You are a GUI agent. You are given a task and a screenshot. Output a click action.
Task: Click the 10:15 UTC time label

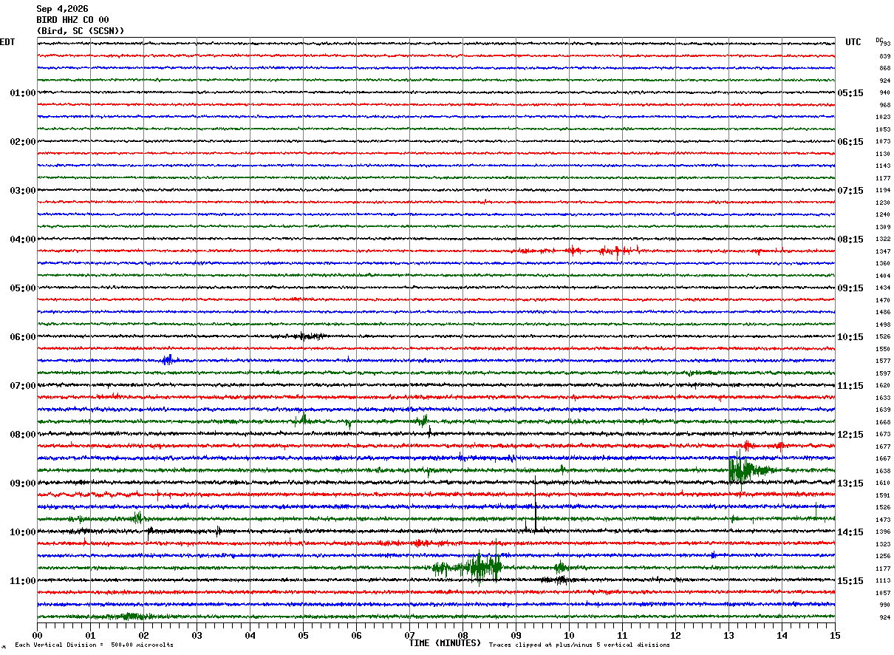(850, 337)
